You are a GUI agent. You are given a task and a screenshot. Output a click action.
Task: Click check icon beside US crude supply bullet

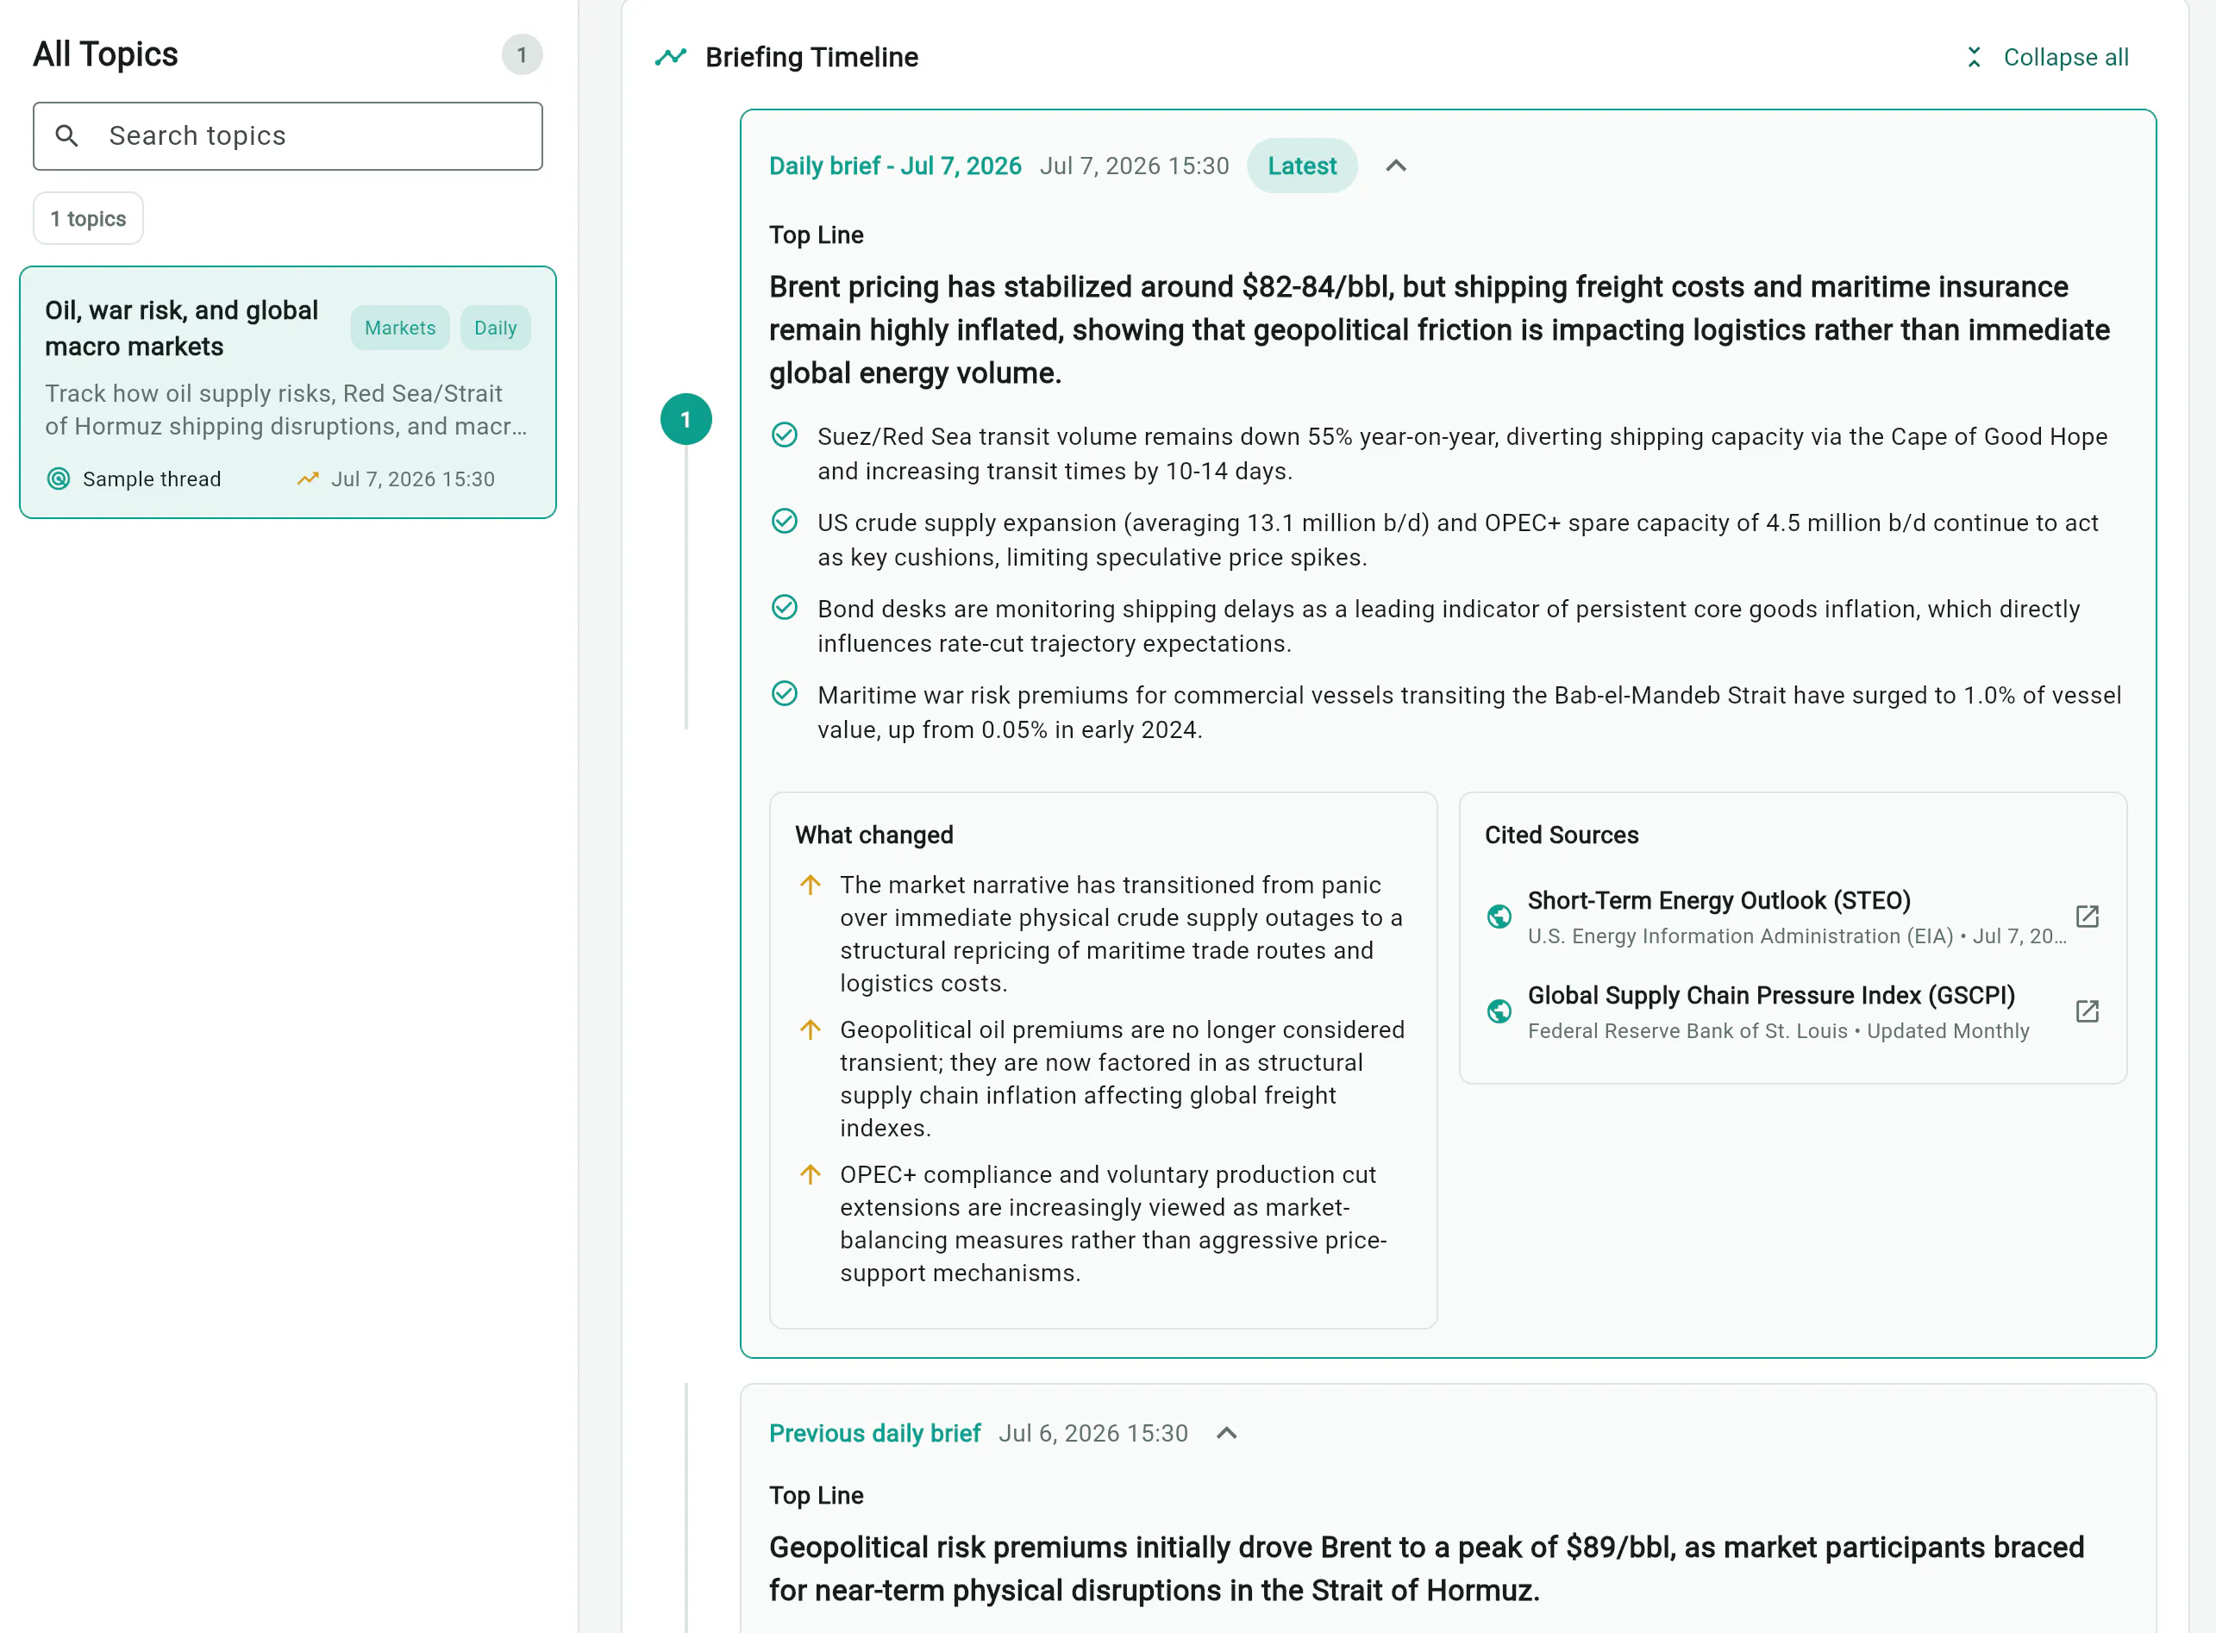(785, 521)
